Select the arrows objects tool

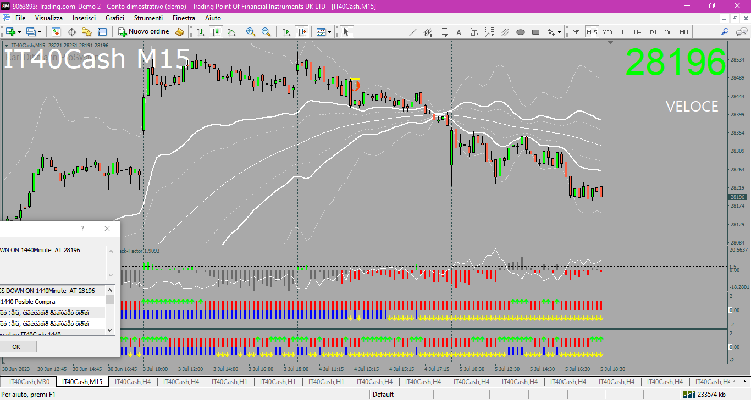[x=551, y=32]
